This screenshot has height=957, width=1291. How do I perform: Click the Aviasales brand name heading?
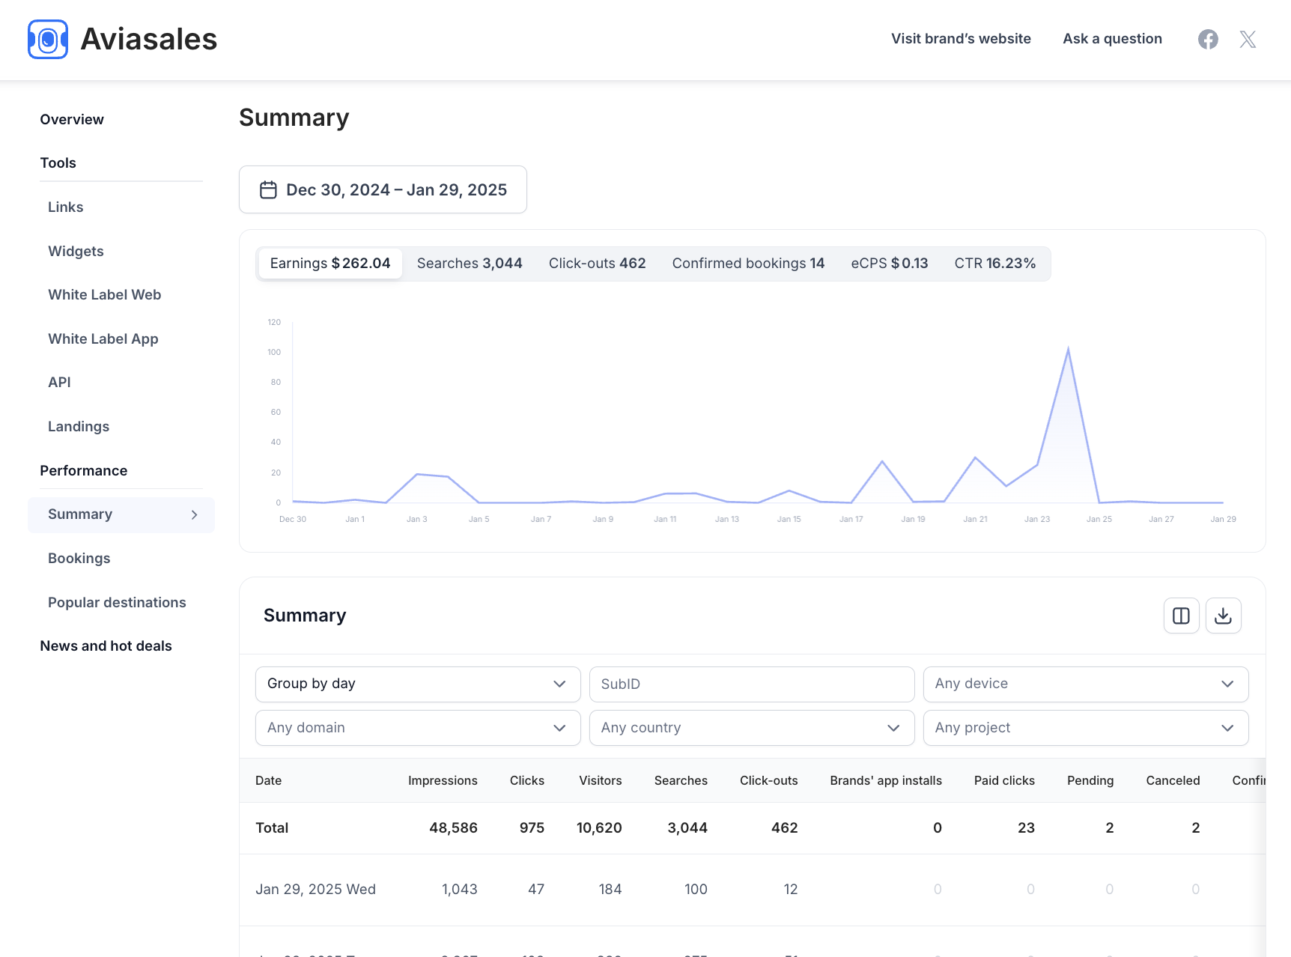pyautogui.click(x=149, y=39)
